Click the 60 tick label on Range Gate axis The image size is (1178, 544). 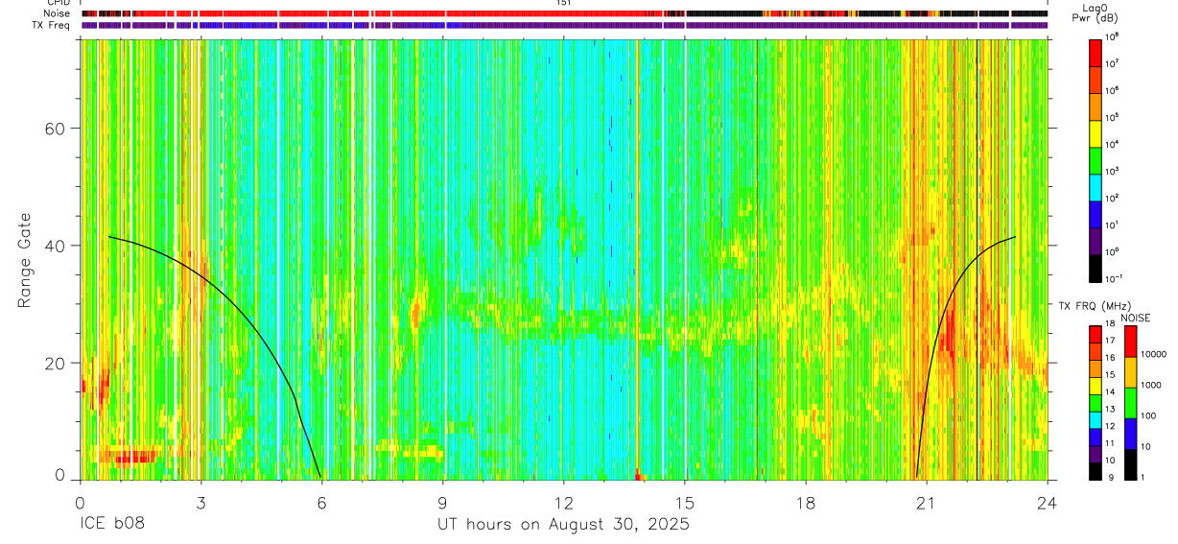click(x=56, y=129)
